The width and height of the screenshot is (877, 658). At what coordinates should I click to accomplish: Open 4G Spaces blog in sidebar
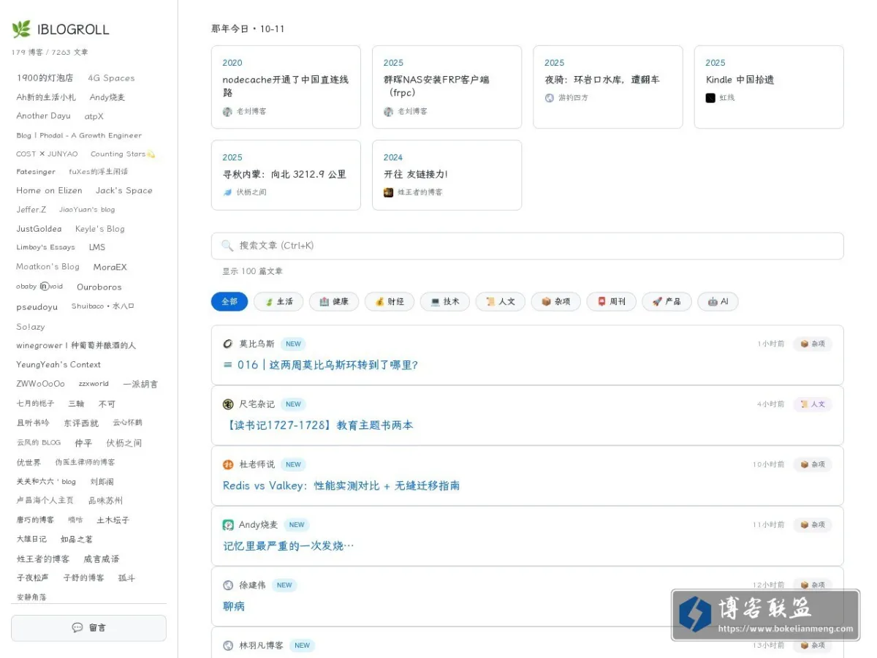pos(111,78)
